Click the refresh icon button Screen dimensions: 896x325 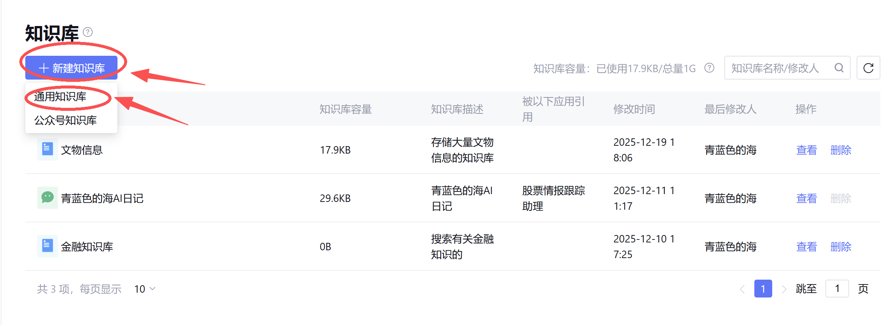point(868,68)
